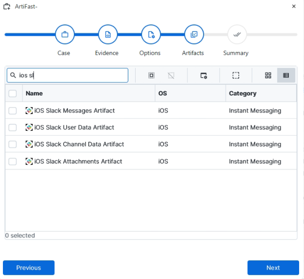
Task: Sort by the Category column header
Action: 261,93
